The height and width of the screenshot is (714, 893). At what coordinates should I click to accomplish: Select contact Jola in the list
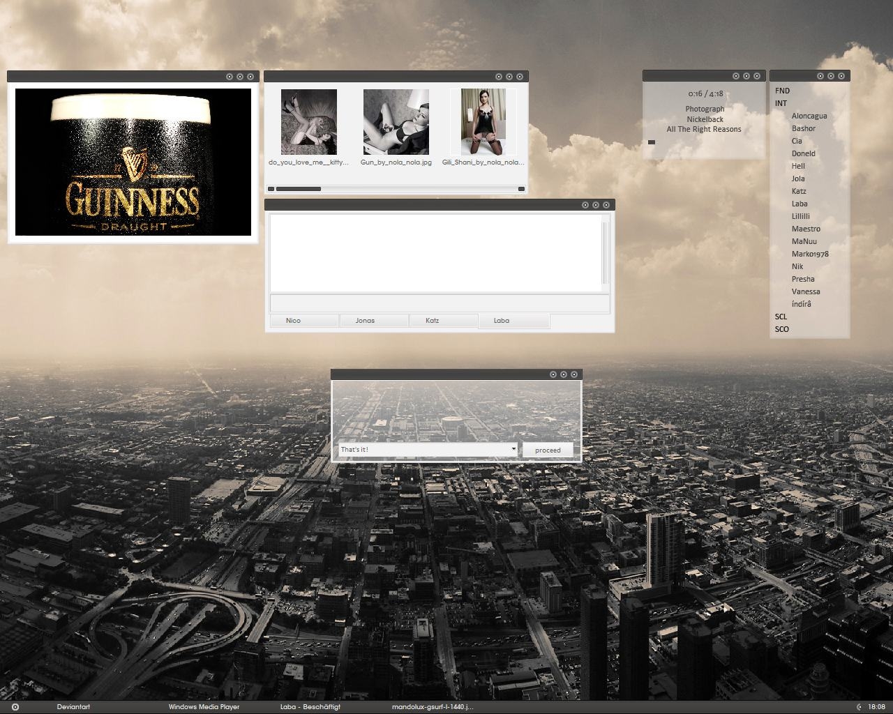click(x=798, y=178)
